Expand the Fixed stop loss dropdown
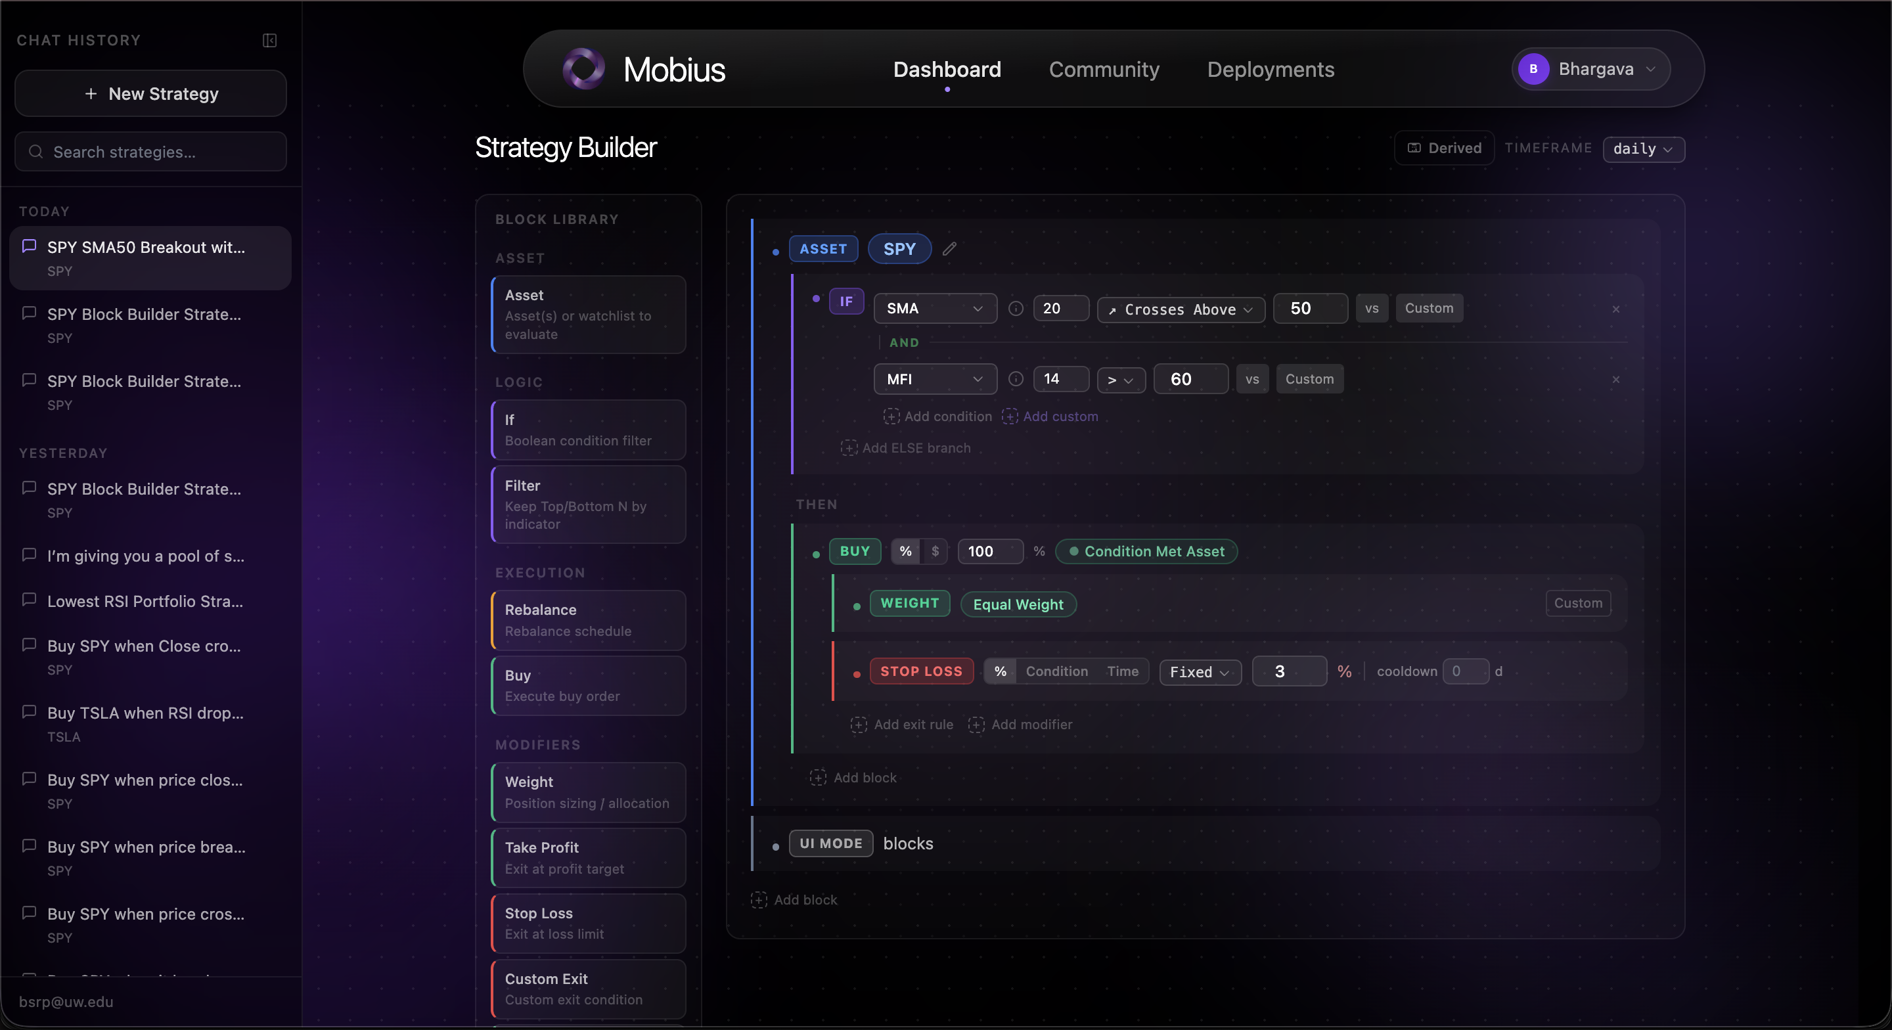The height and width of the screenshot is (1030, 1892). 1200,672
